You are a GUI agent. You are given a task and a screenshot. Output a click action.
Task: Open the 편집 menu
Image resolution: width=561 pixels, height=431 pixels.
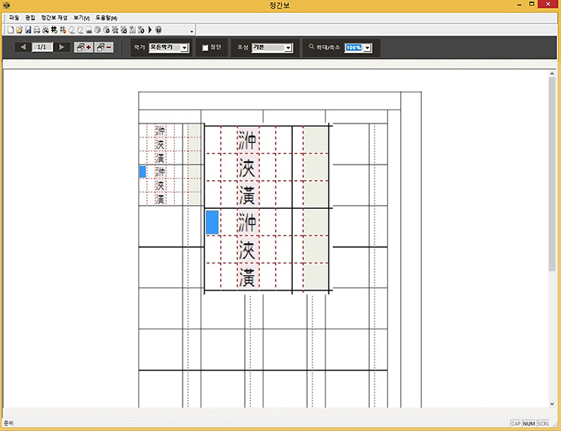pyautogui.click(x=30, y=18)
